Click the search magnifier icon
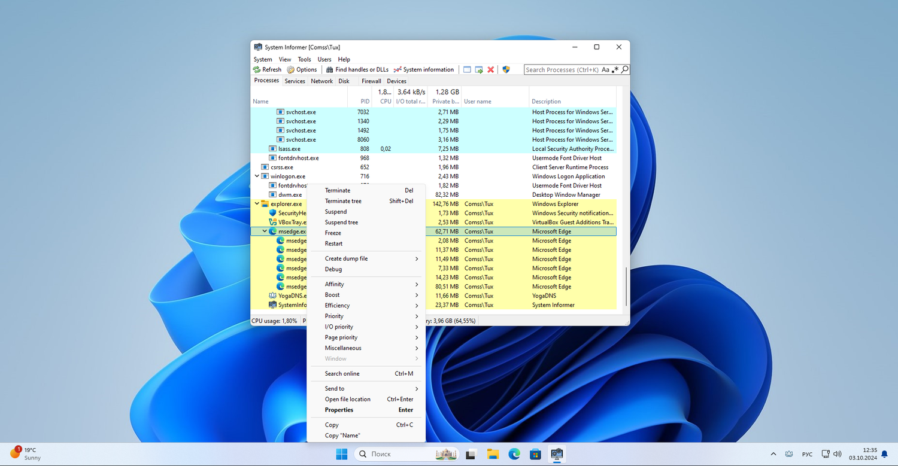 click(x=624, y=69)
